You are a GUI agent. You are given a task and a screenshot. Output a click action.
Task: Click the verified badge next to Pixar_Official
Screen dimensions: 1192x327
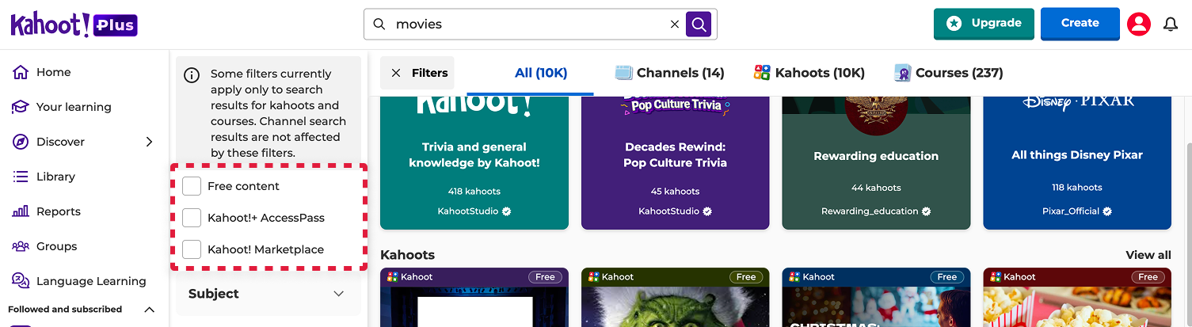pyautogui.click(x=1107, y=211)
